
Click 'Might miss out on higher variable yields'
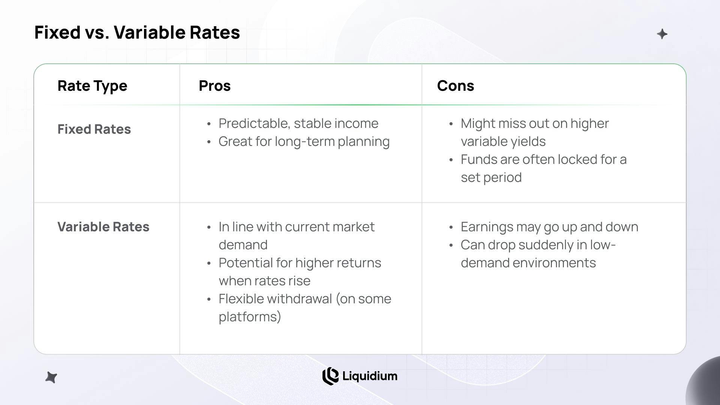point(535,132)
